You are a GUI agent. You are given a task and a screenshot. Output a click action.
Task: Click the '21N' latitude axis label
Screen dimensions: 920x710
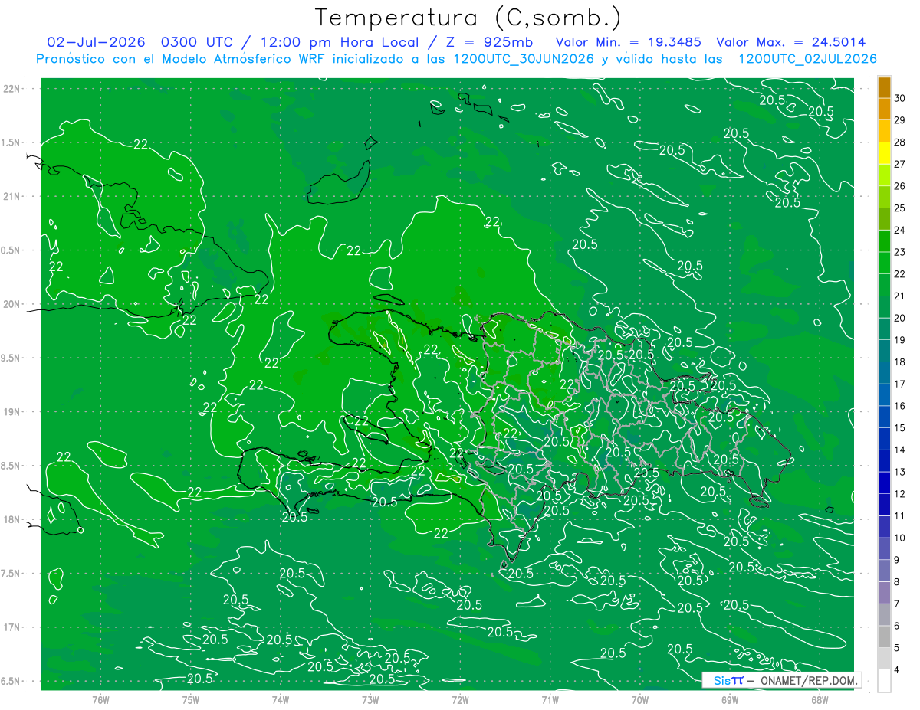click(x=11, y=196)
